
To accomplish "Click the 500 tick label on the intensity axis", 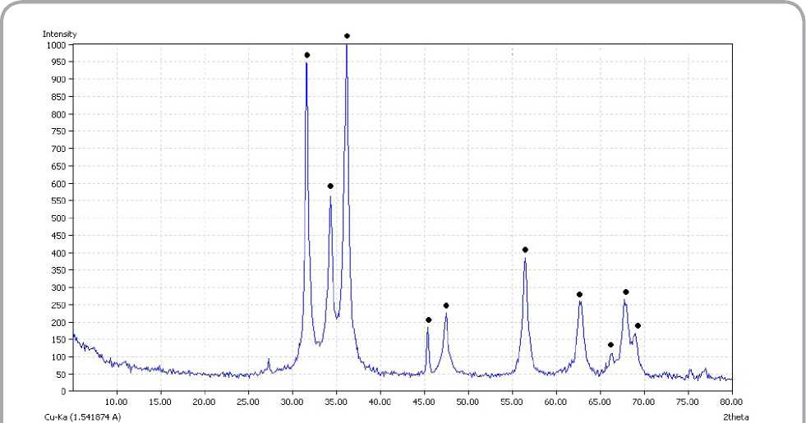I will 60,218.
